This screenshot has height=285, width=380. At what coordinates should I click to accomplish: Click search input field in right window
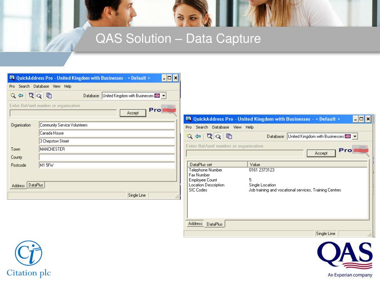click(x=245, y=153)
